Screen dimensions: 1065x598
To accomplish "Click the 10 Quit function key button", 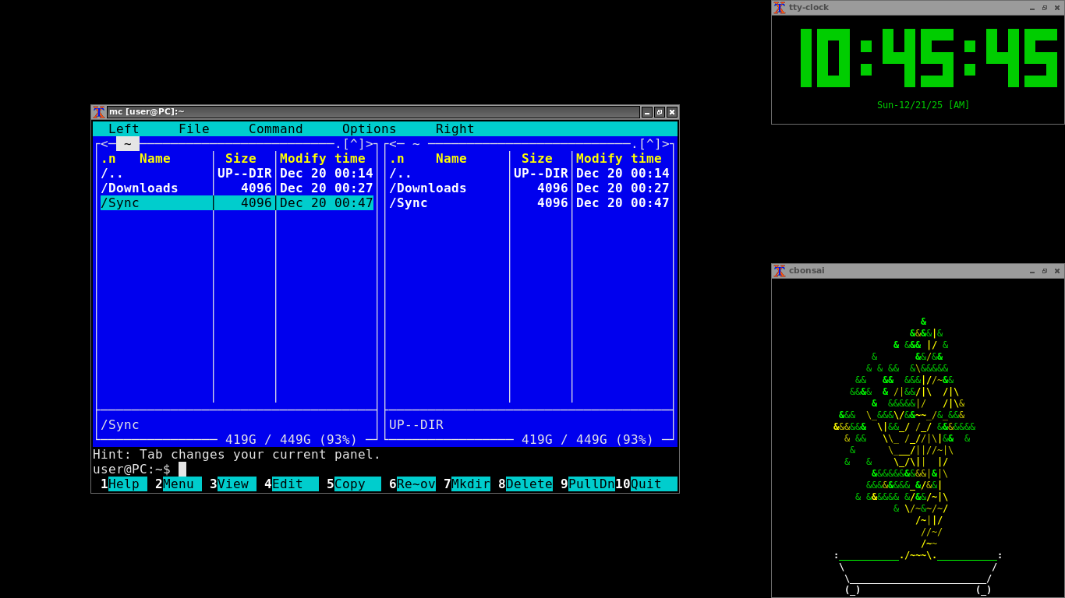I will click(646, 484).
